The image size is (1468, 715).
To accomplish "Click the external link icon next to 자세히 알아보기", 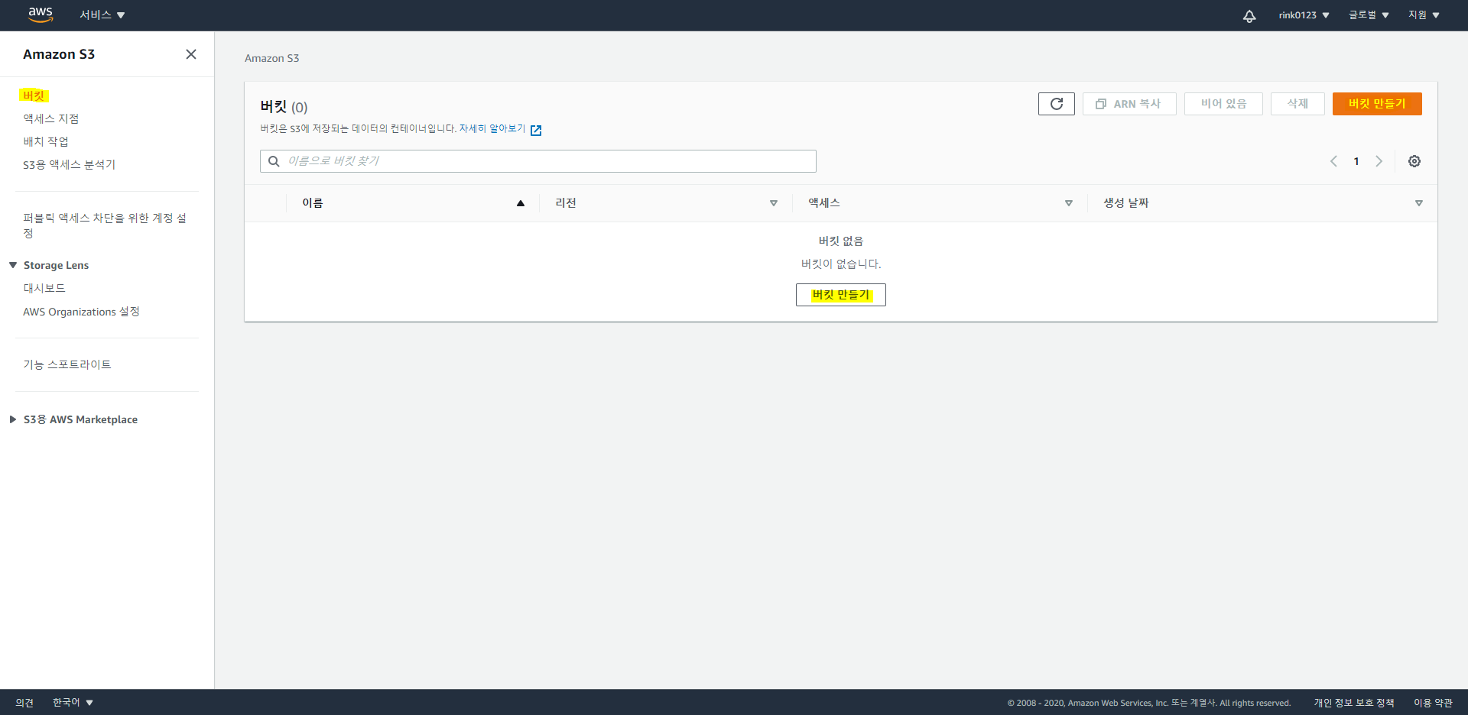I will [536, 130].
